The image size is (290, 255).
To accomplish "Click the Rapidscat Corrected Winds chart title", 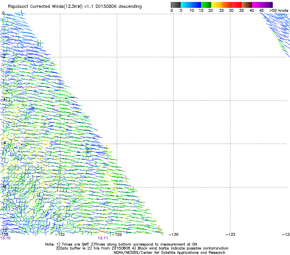I will click(75, 7).
